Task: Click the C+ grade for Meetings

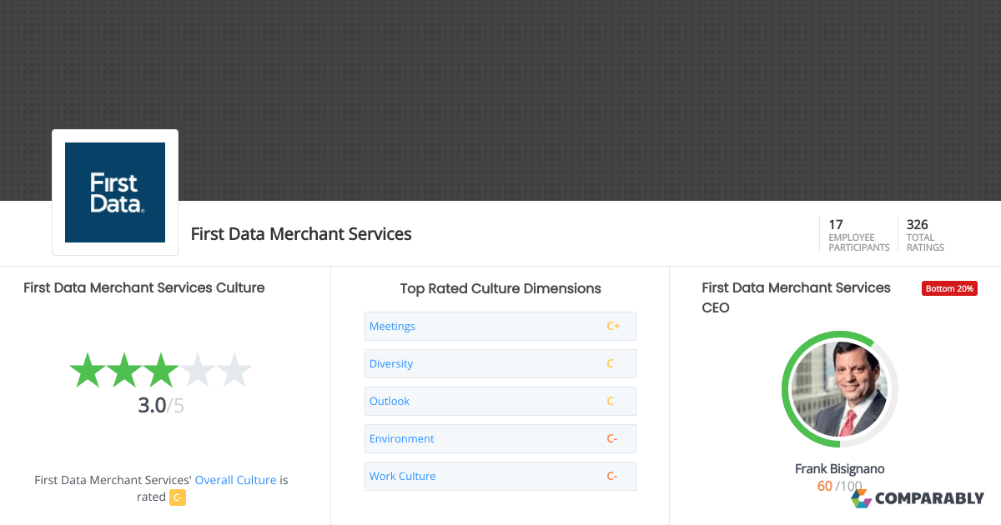Action: click(613, 326)
